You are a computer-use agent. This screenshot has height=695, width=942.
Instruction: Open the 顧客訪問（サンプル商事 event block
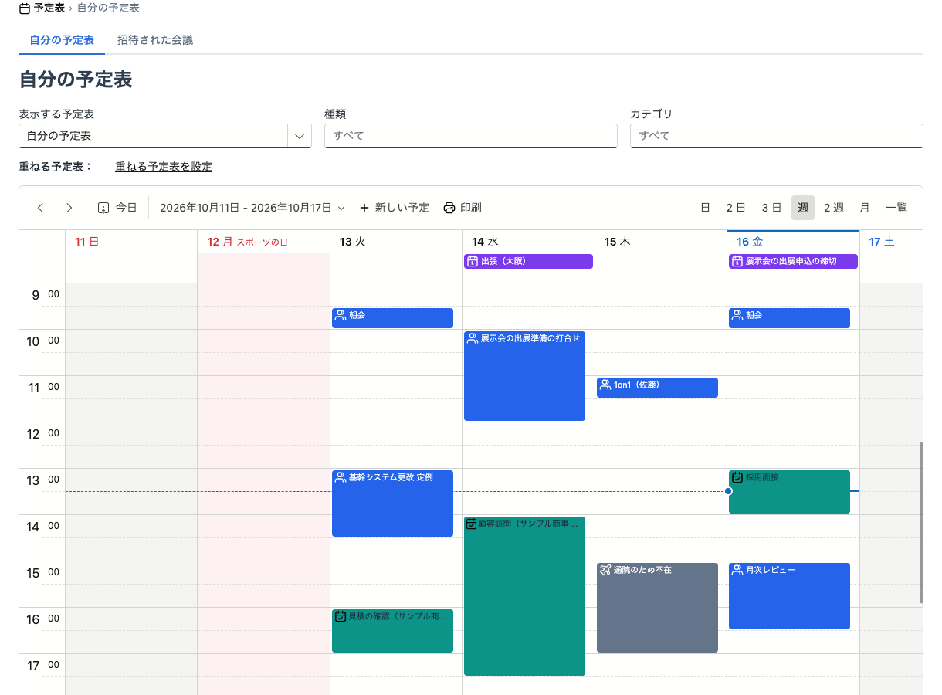(524, 596)
